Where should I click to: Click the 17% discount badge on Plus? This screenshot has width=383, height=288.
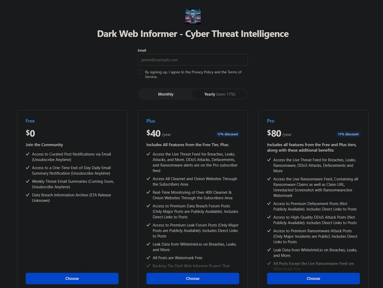[227, 134]
